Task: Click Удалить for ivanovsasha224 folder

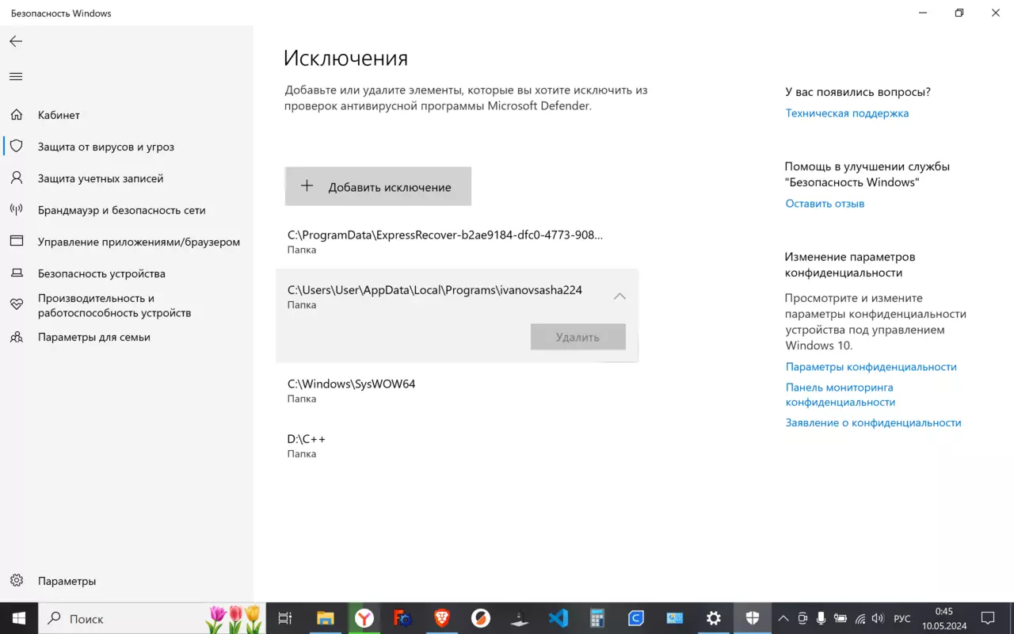Action: (x=578, y=337)
